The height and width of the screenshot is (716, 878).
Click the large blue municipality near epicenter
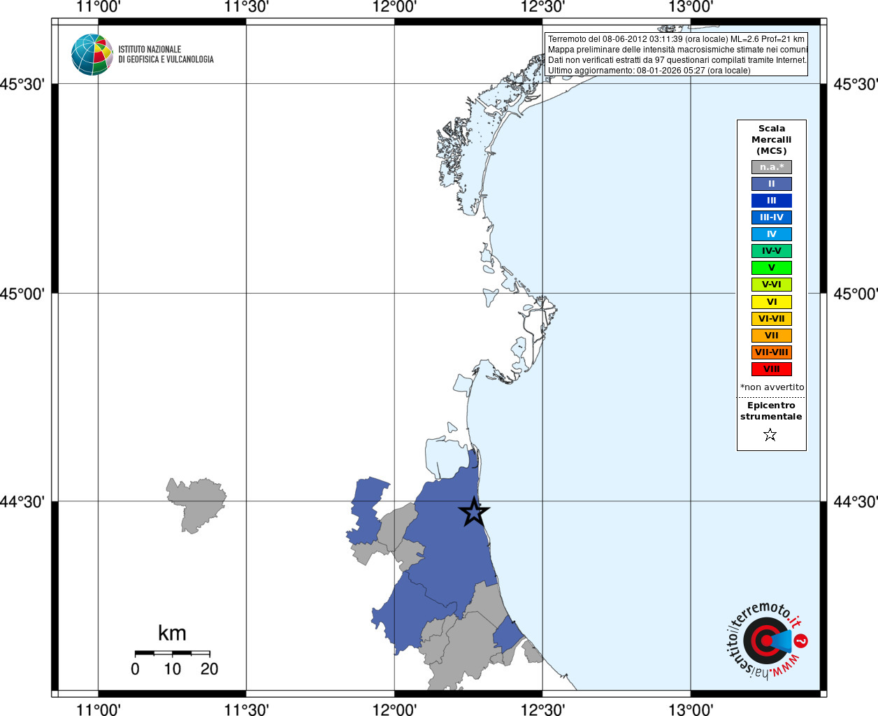[x=447, y=538]
